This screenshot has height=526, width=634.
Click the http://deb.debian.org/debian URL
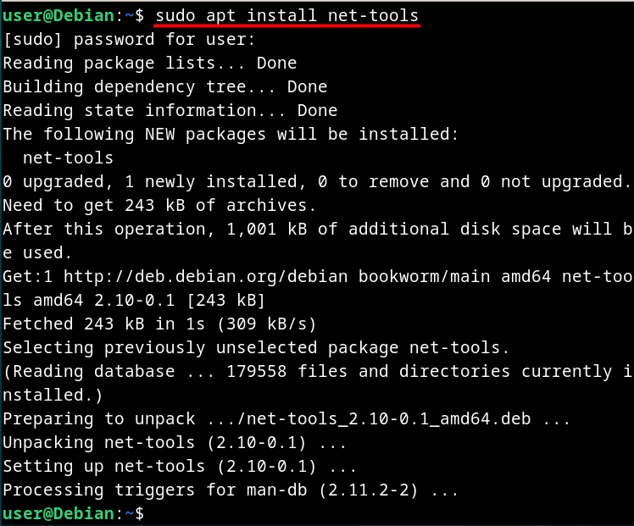coord(205,277)
